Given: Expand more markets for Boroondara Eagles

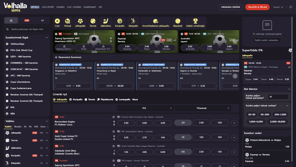Looking at the screenshot, I should tap(234, 123).
